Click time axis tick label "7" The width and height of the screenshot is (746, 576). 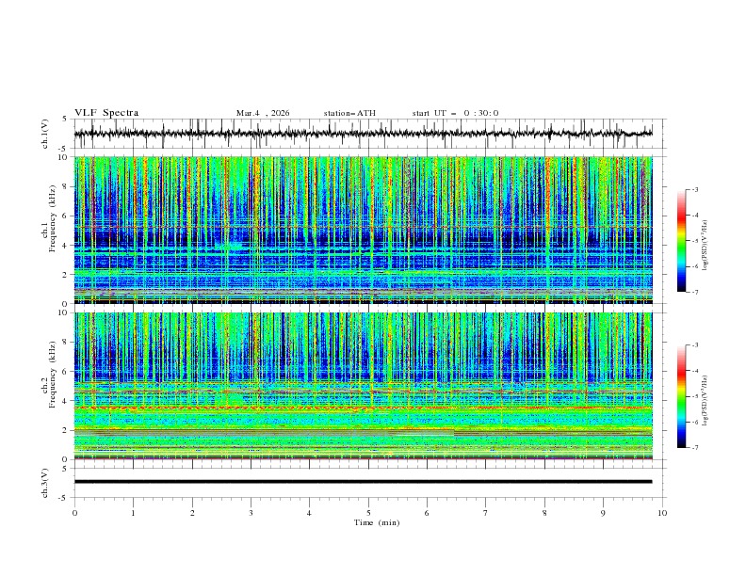coord(486,513)
